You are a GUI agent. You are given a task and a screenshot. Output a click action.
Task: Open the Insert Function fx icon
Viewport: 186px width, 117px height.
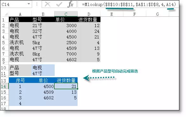coord(70,4)
